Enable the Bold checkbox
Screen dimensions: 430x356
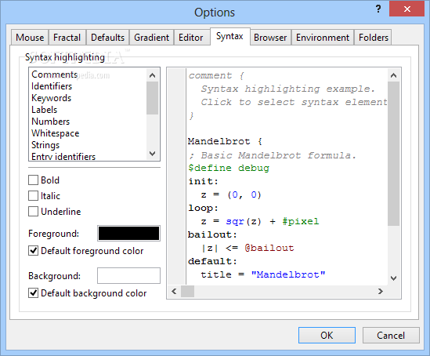pos(33,180)
